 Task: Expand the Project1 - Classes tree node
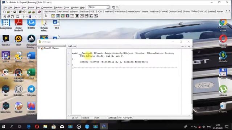pos(39,48)
